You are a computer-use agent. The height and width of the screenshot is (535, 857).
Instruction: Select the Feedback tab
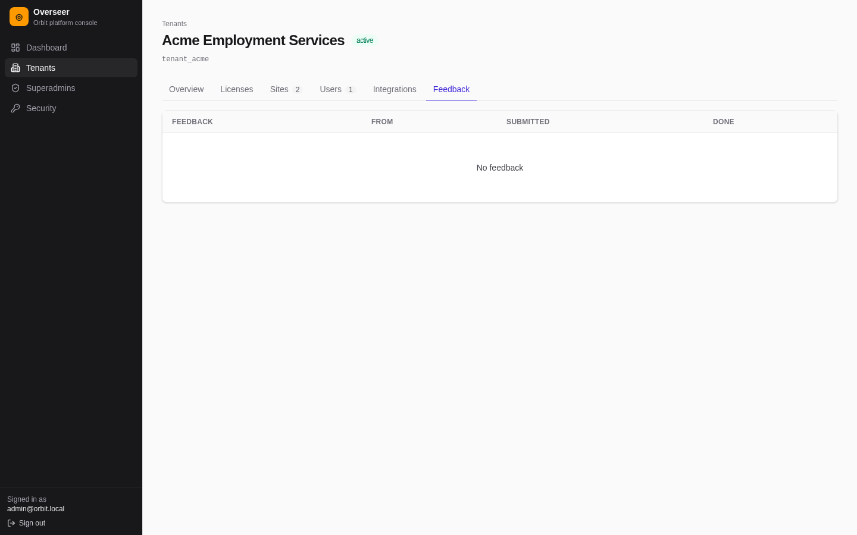[x=451, y=89]
